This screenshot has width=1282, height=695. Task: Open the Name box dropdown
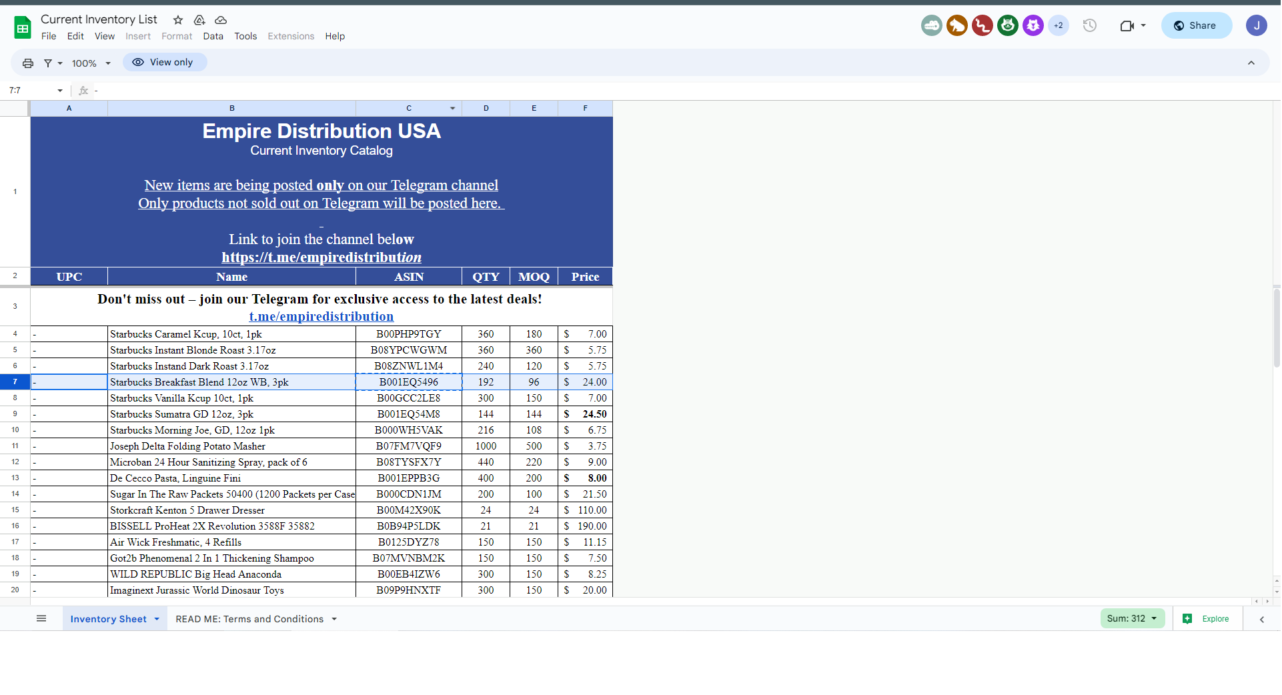click(x=60, y=91)
